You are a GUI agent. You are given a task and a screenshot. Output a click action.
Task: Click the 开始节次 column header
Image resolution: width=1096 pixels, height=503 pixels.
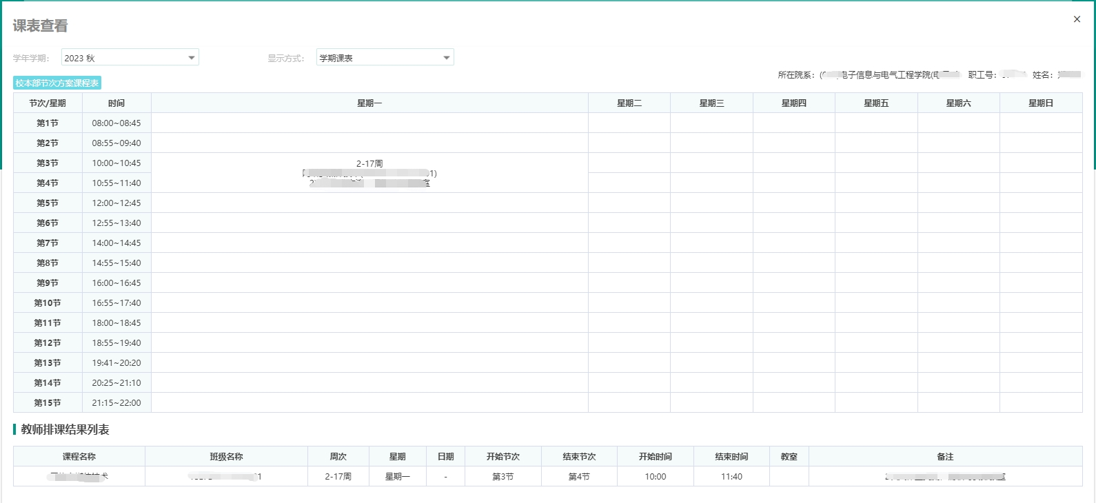tap(503, 456)
